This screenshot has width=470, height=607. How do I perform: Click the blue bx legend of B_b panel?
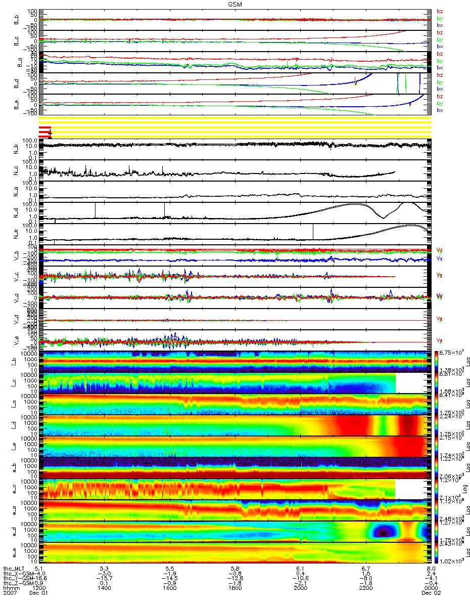point(440,25)
